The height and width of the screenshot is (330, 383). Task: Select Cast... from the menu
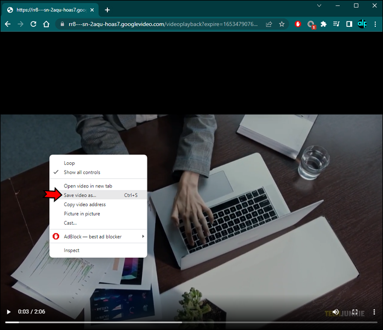[98, 223]
